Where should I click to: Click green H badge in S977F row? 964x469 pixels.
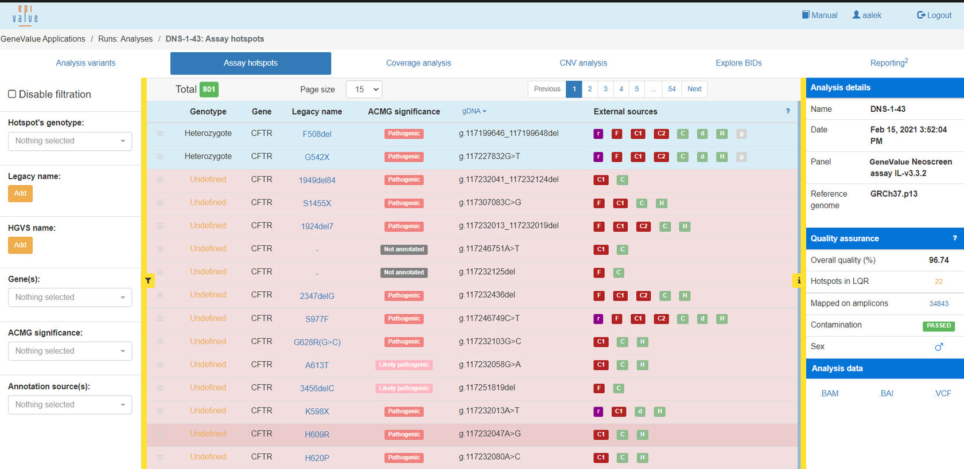[x=722, y=319]
